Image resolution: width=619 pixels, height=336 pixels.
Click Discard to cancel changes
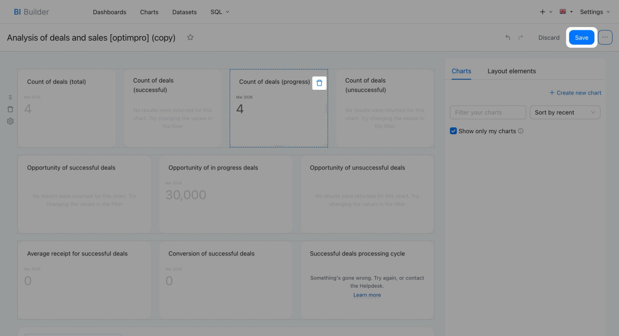tap(549, 38)
